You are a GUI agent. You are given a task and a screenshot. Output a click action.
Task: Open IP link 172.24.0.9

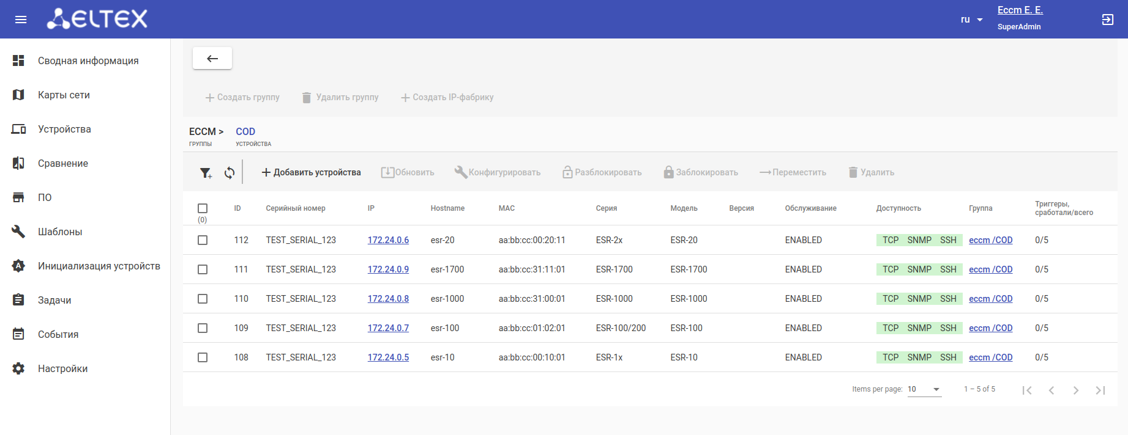point(388,269)
